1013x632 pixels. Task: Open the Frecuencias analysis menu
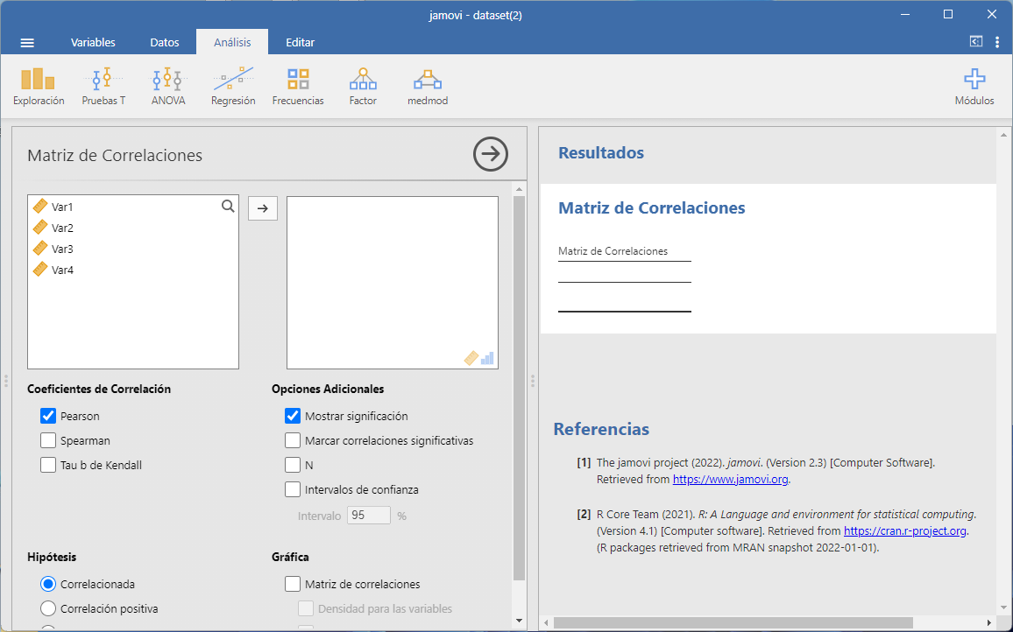(x=298, y=87)
